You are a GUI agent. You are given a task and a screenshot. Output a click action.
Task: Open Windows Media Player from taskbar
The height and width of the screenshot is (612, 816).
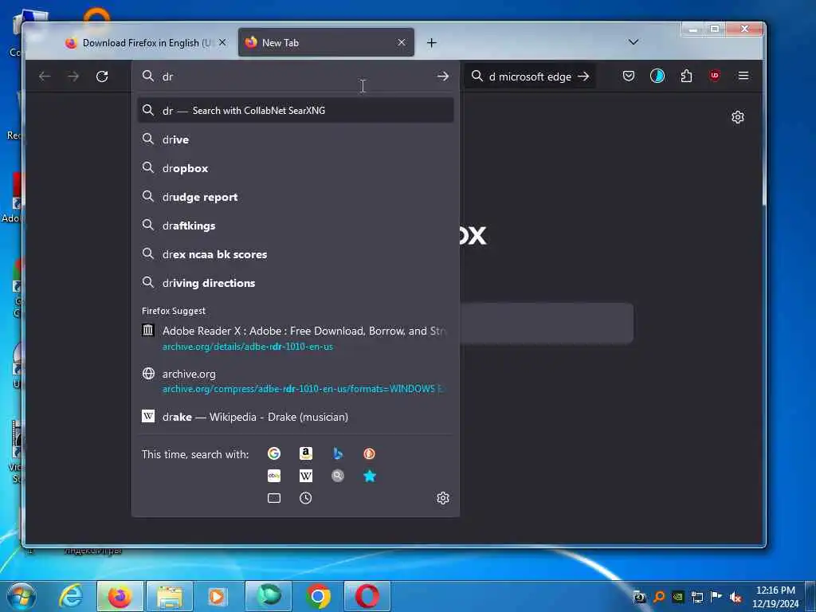coord(217,596)
